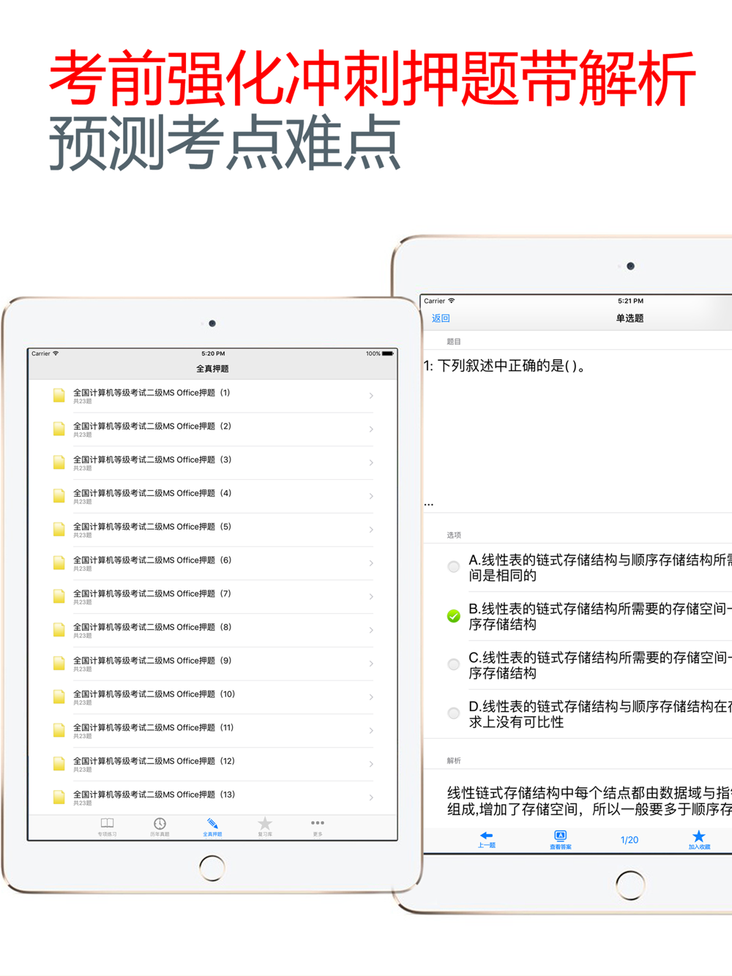This screenshot has width=732, height=976.
Task: Tap the 查看答案 screen icon
Action: 560,836
